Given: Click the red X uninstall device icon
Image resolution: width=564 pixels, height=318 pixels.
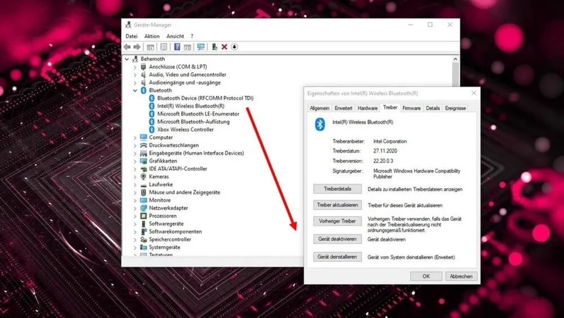Looking at the screenshot, I should [x=224, y=47].
